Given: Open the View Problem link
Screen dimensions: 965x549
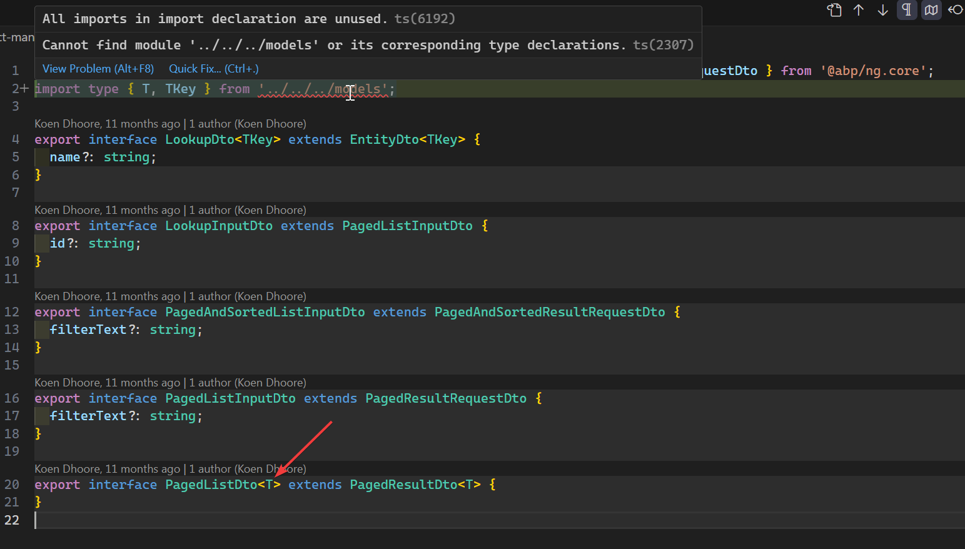Looking at the screenshot, I should coord(98,69).
